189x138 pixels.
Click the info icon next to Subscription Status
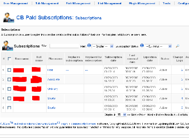pyautogui.click(x=142, y=45)
